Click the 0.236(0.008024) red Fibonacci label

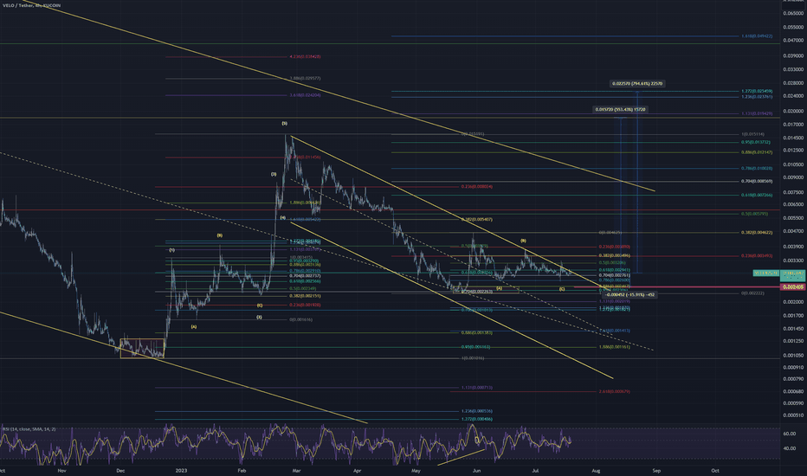click(476, 187)
